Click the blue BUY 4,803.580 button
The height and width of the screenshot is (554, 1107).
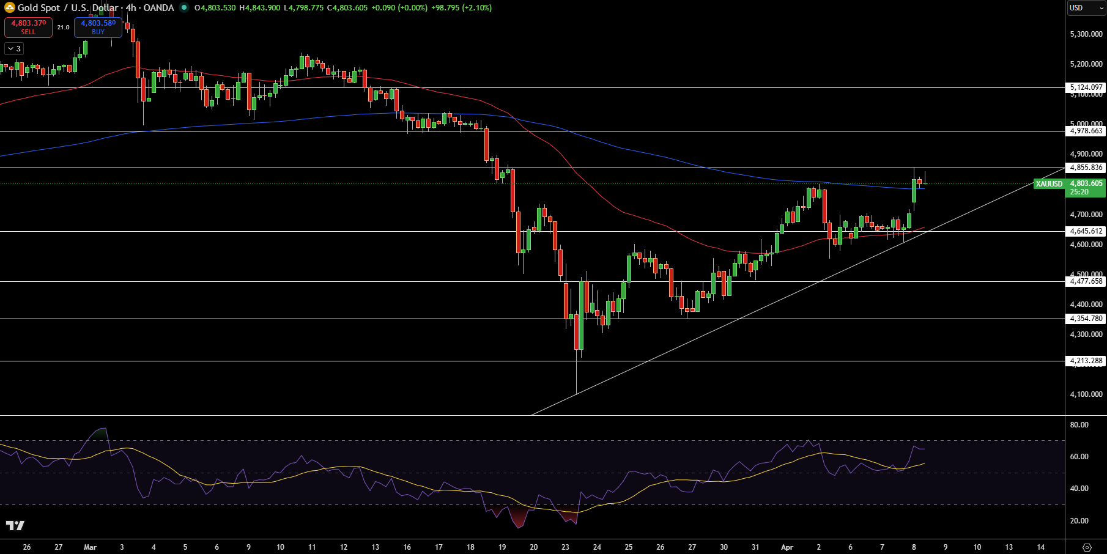(x=98, y=27)
